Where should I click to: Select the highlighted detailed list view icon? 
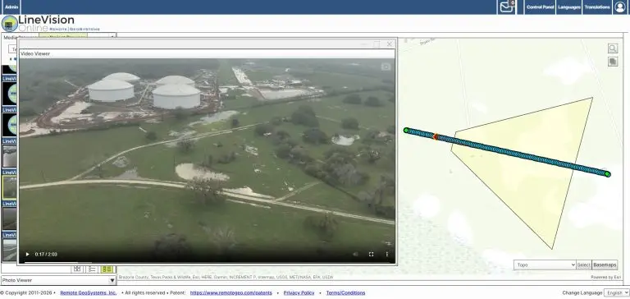coord(107,269)
